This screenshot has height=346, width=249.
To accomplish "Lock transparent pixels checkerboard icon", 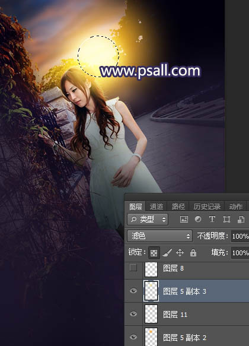I will point(154,253).
